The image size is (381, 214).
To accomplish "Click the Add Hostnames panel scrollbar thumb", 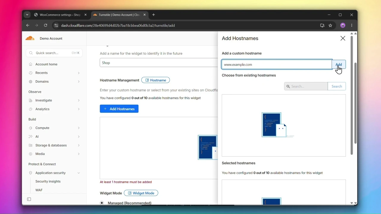I will pyautogui.click(x=352, y=95).
